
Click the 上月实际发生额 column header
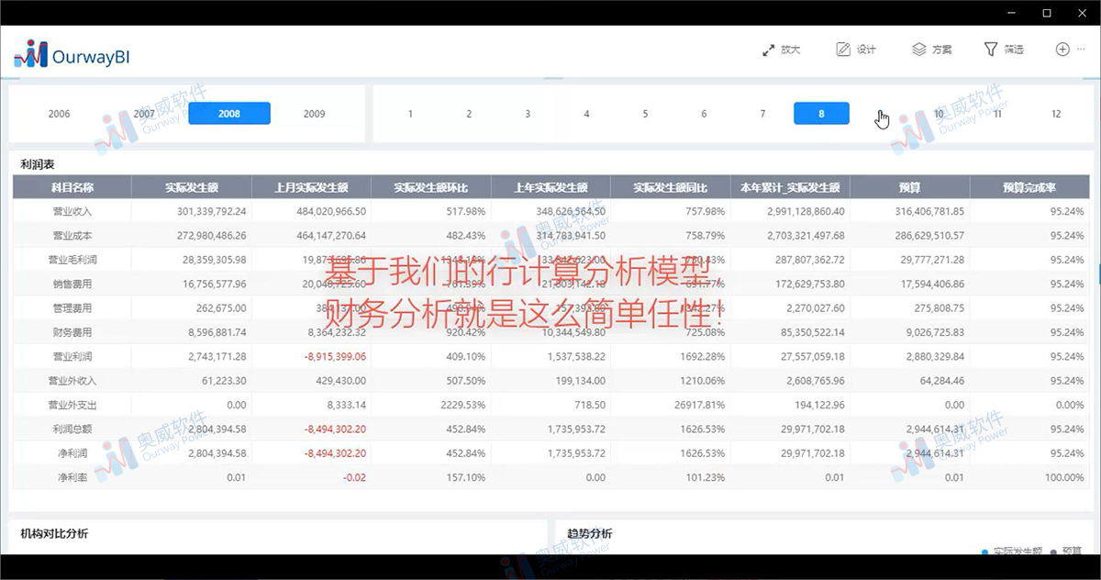click(311, 187)
